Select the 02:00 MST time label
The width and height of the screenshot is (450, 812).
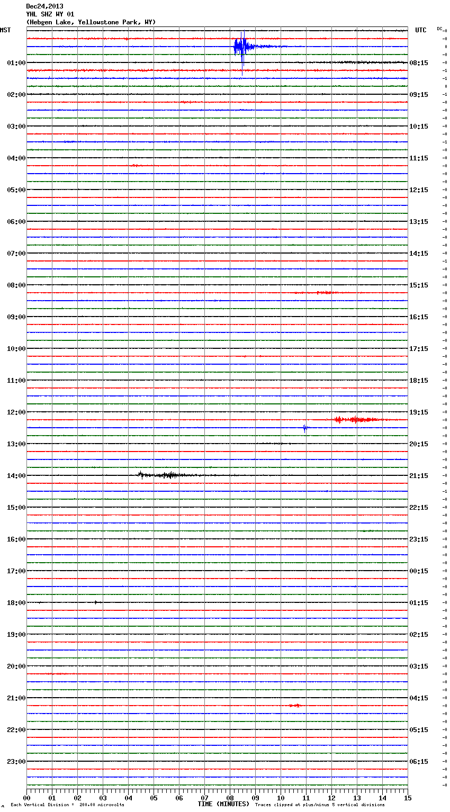16,95
